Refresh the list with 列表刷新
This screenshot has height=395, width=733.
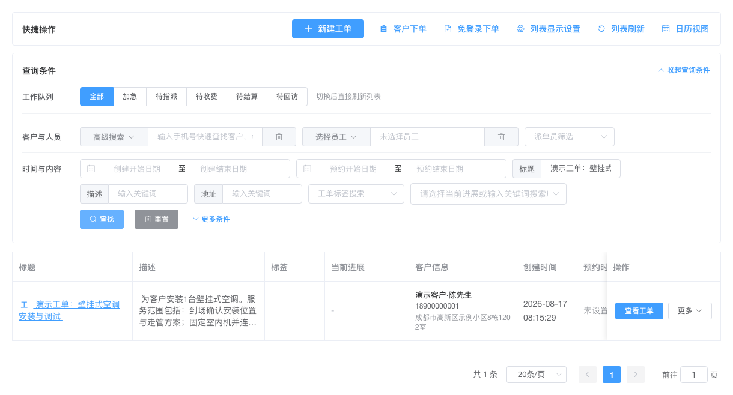621,29
